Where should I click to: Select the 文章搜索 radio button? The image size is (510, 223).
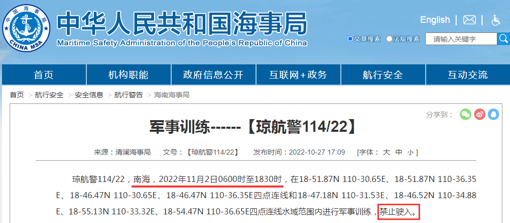click(350, 39)
